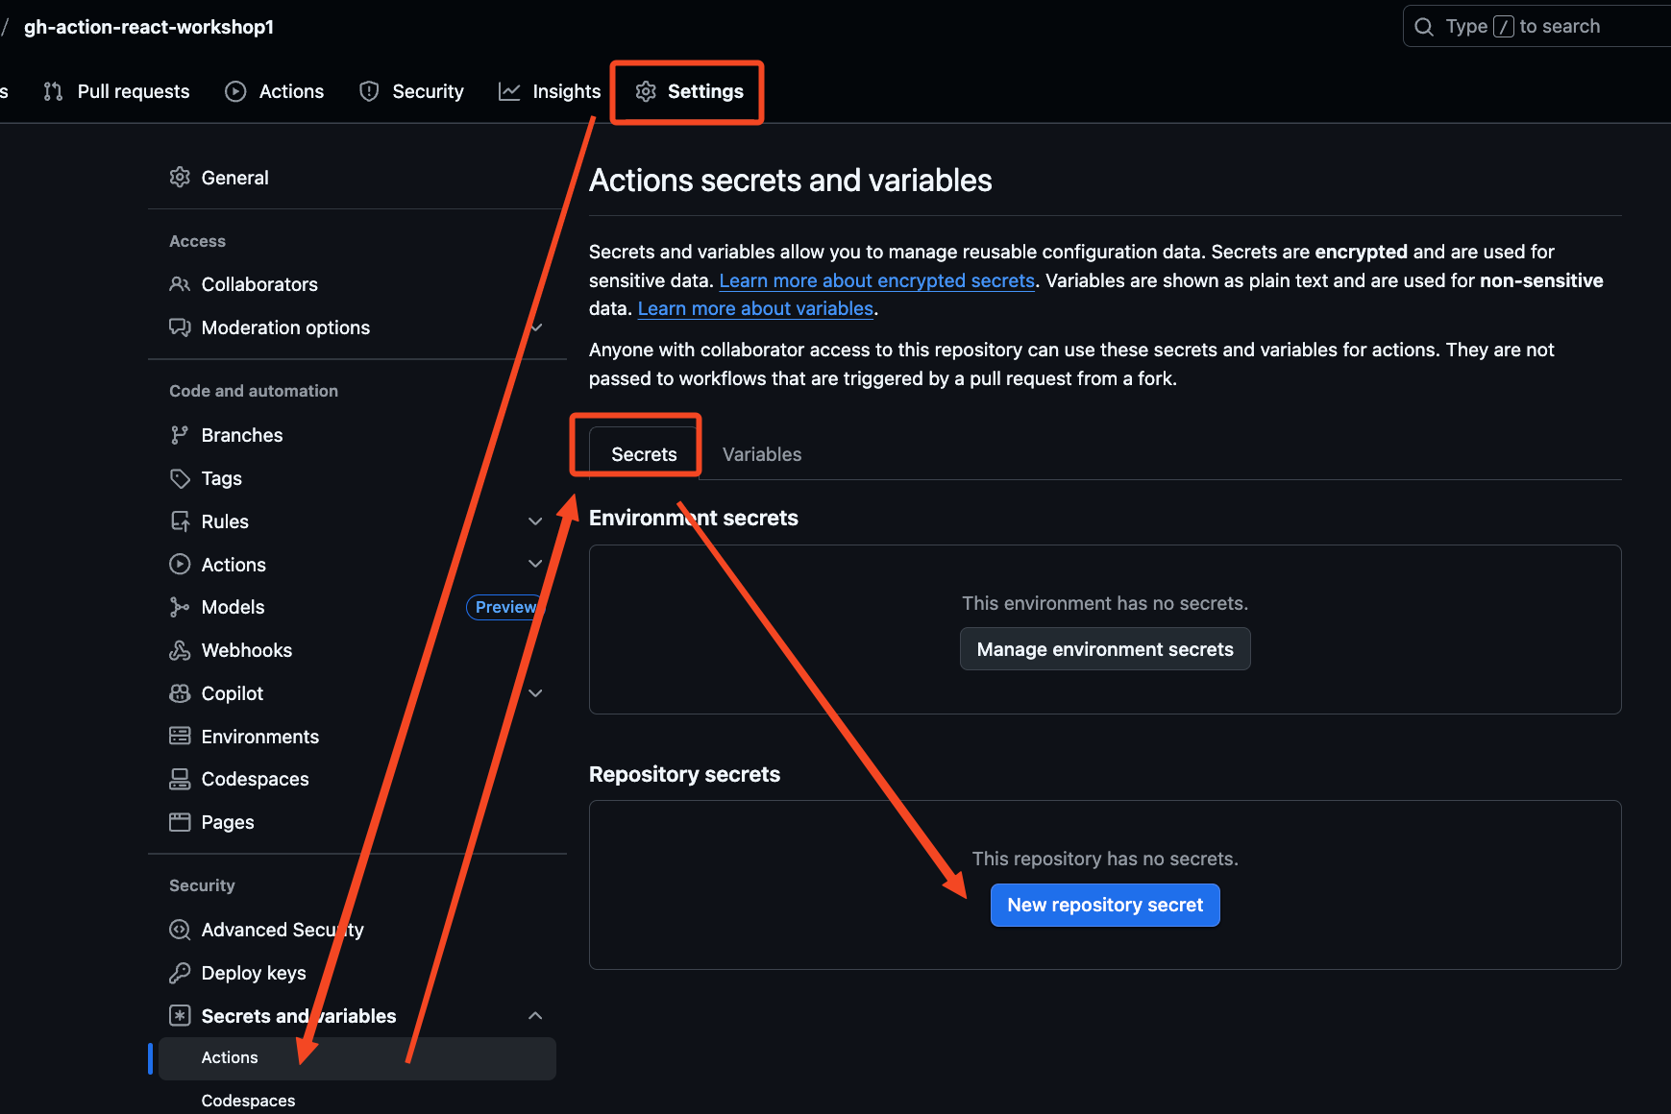Screen dimensions: 1671x1114
Task: Click the Tags label icon
Action: 180,478
